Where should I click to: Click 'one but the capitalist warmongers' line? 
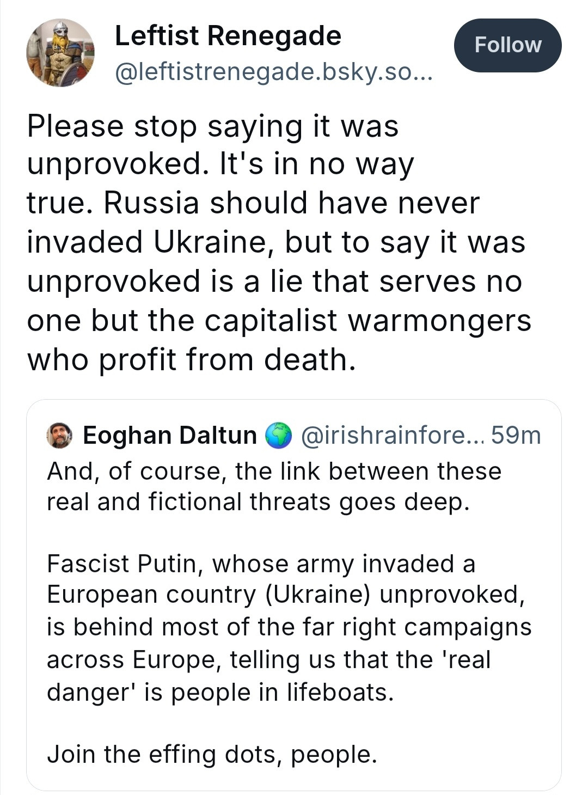tap(279, 320)
